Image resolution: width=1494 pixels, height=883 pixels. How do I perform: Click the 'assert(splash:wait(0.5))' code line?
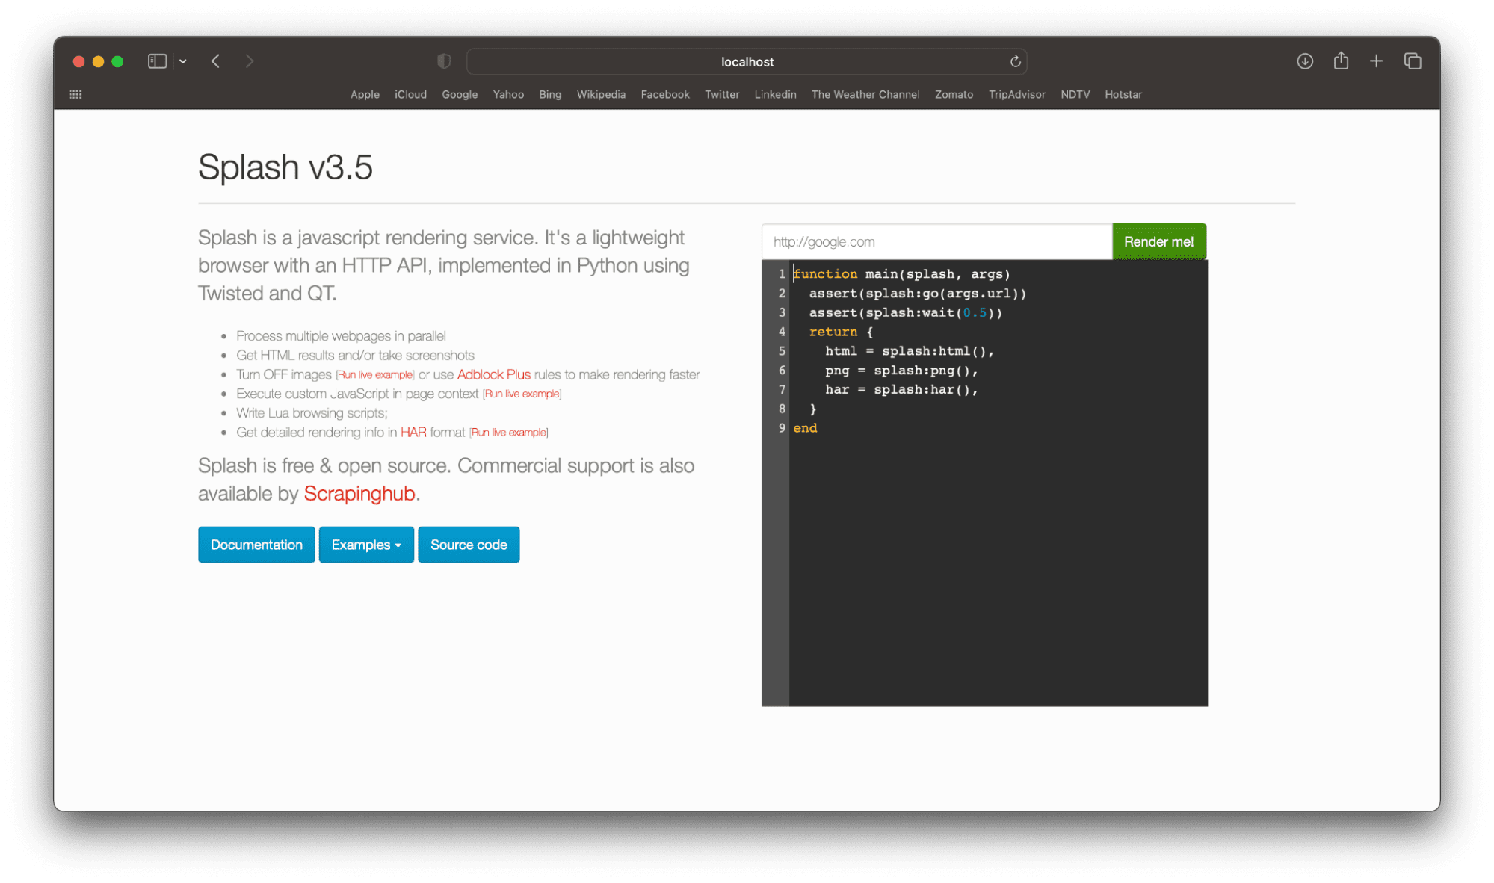click(x=906, y=313)
